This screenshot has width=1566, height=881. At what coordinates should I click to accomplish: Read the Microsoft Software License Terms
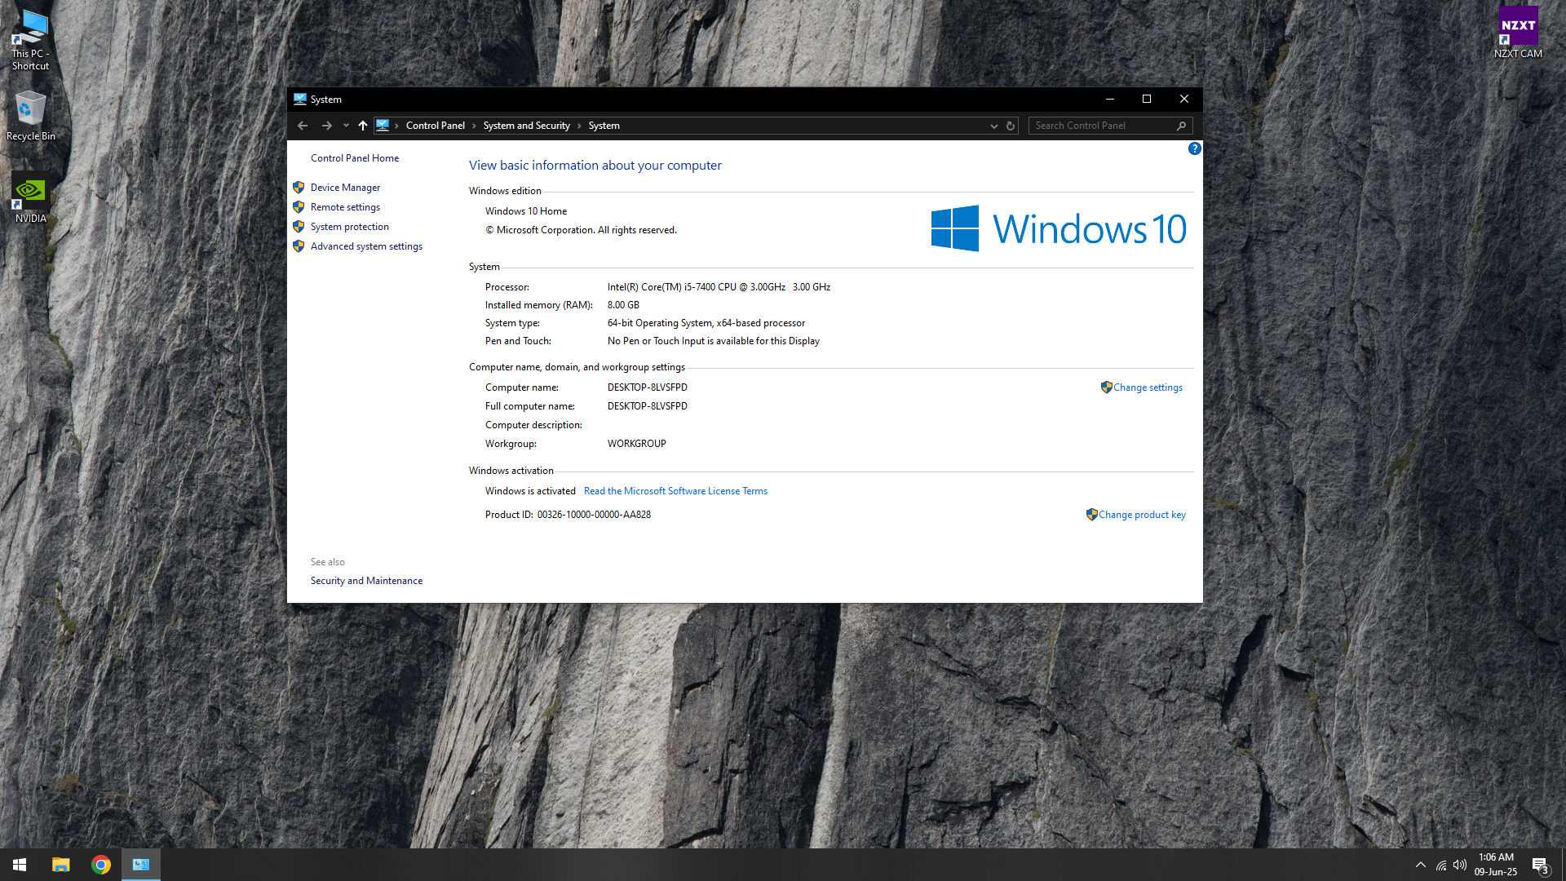(675, 491)
